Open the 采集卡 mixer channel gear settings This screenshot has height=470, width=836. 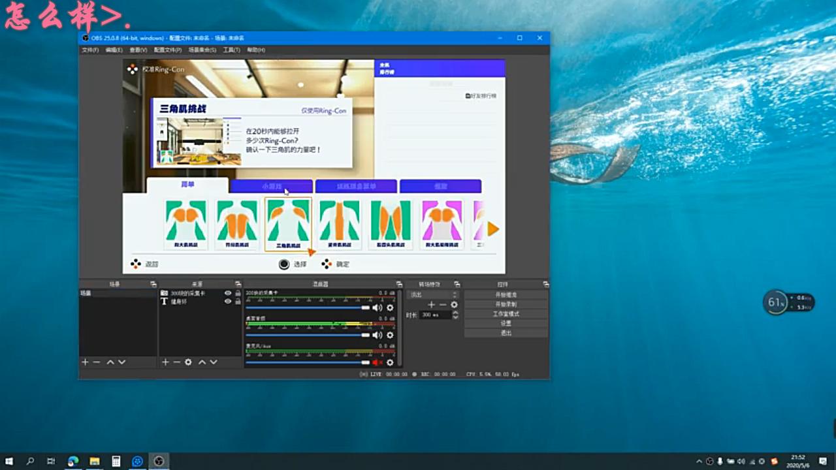390,307
